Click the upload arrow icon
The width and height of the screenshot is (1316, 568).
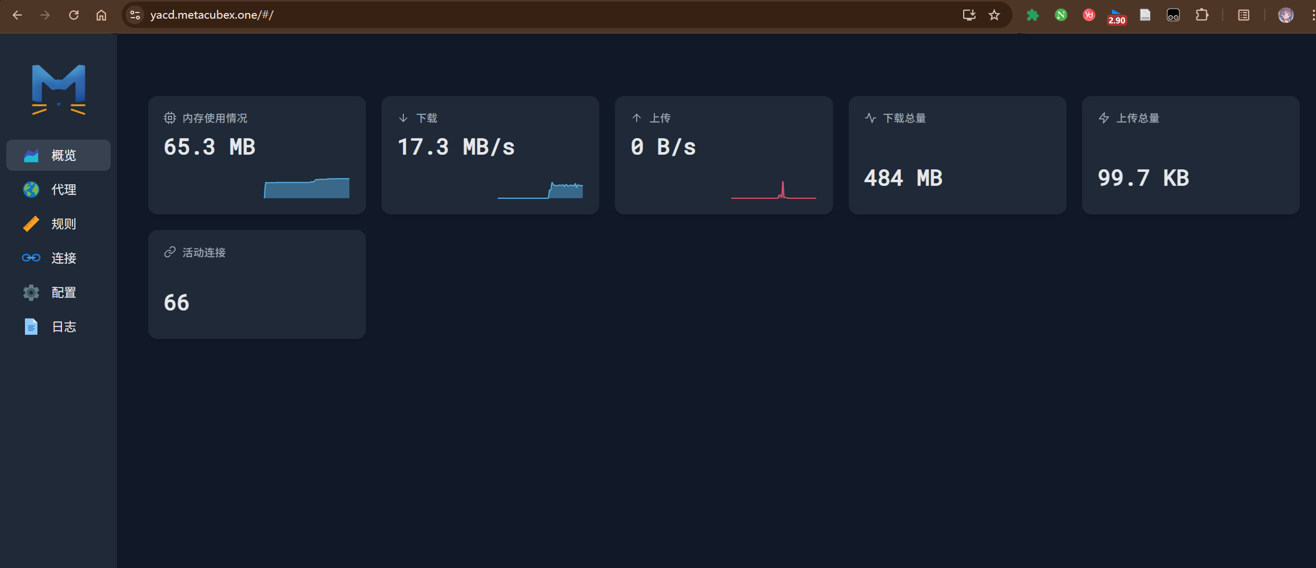pos(636,118)
